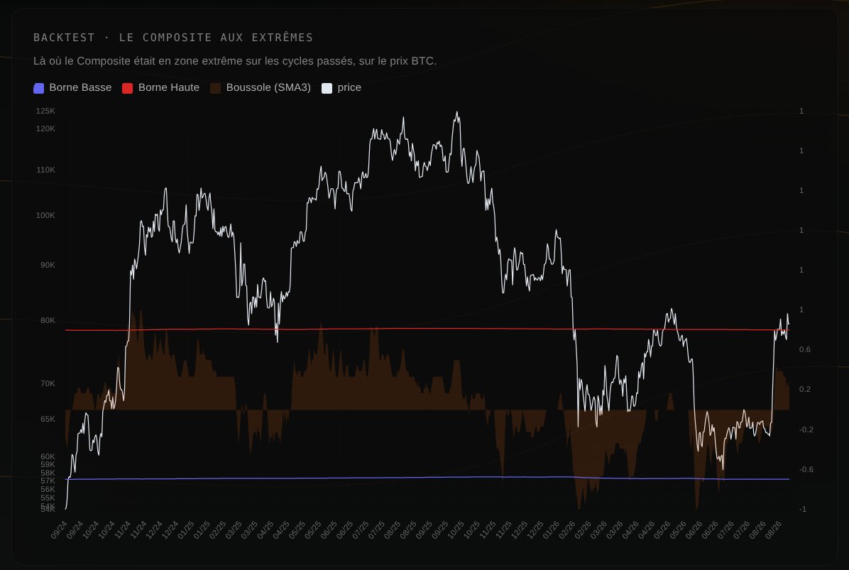Click the 60K price axis label
This screenshot has height=570, width=849.
(48, 457)
